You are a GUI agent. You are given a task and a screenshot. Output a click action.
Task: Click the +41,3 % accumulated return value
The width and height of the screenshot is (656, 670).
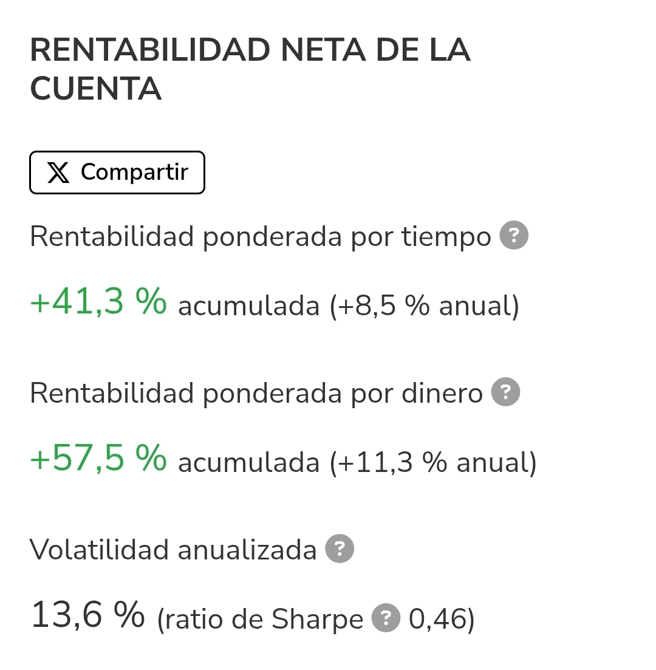coord(98,302)
